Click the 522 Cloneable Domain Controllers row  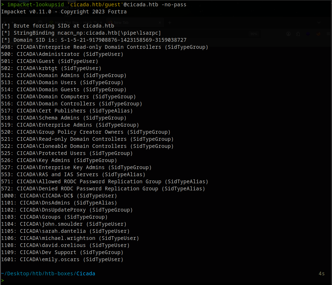click(x=87, y=146)
